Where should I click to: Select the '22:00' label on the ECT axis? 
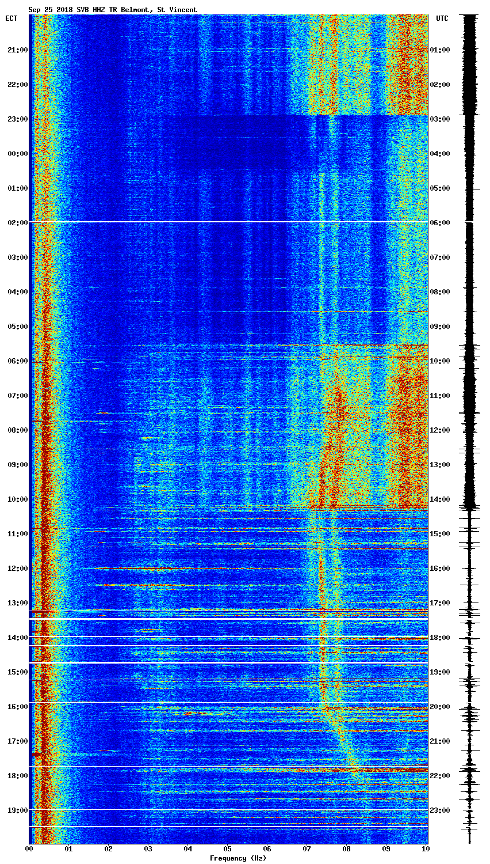pyautogui.click(x=17, y=85)
